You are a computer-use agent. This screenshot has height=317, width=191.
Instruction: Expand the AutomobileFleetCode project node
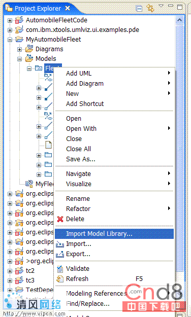click(10, 20)
